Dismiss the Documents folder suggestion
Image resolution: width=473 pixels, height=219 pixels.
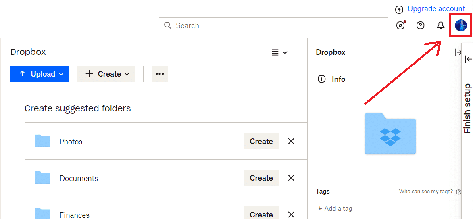click(x=291, y=178)
